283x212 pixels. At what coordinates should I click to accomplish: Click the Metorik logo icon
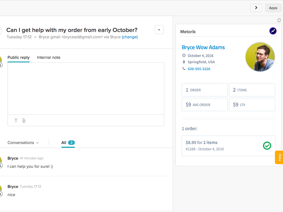(x=273, y=31)
